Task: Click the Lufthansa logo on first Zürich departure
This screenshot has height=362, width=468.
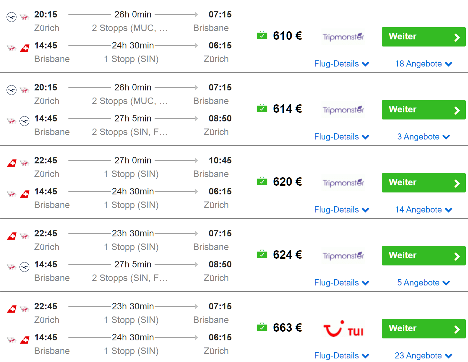Action: click(12, 17)
